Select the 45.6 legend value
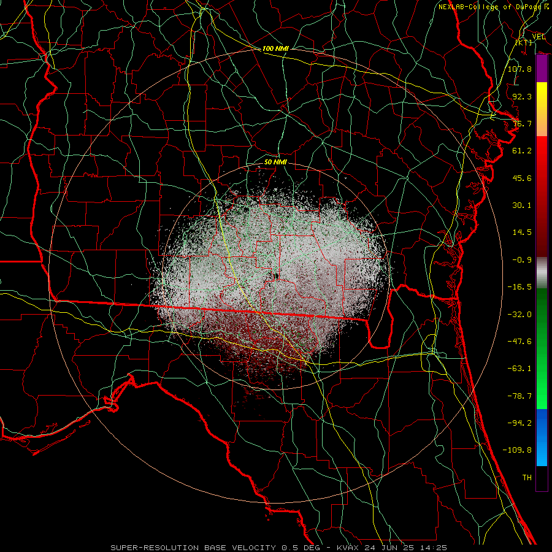The image size is (552, 552). click(522, 178)
